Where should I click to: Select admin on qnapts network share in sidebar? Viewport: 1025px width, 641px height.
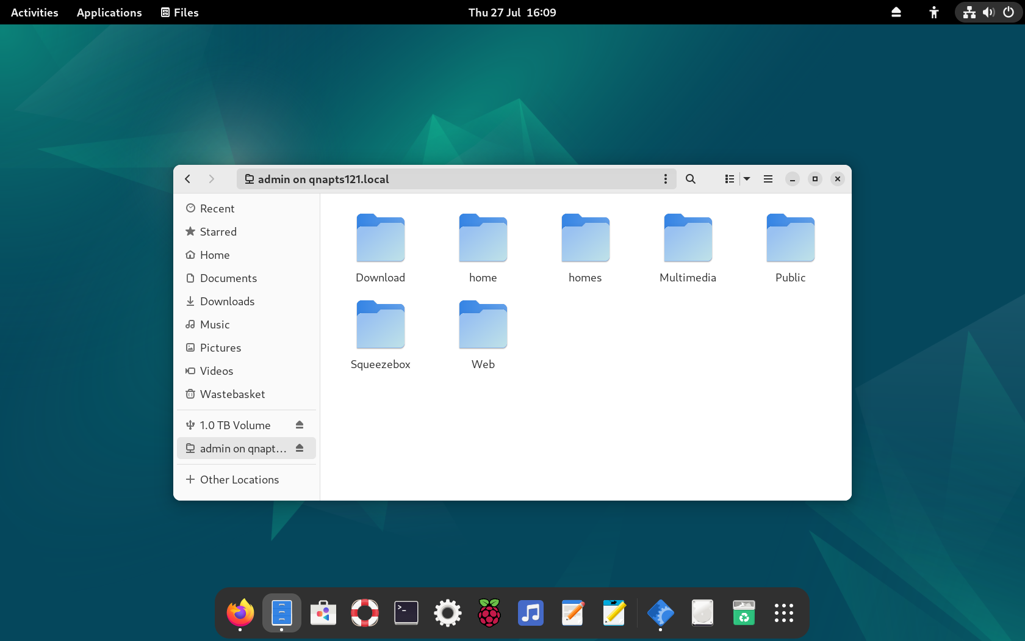click(x=246, y=449)
